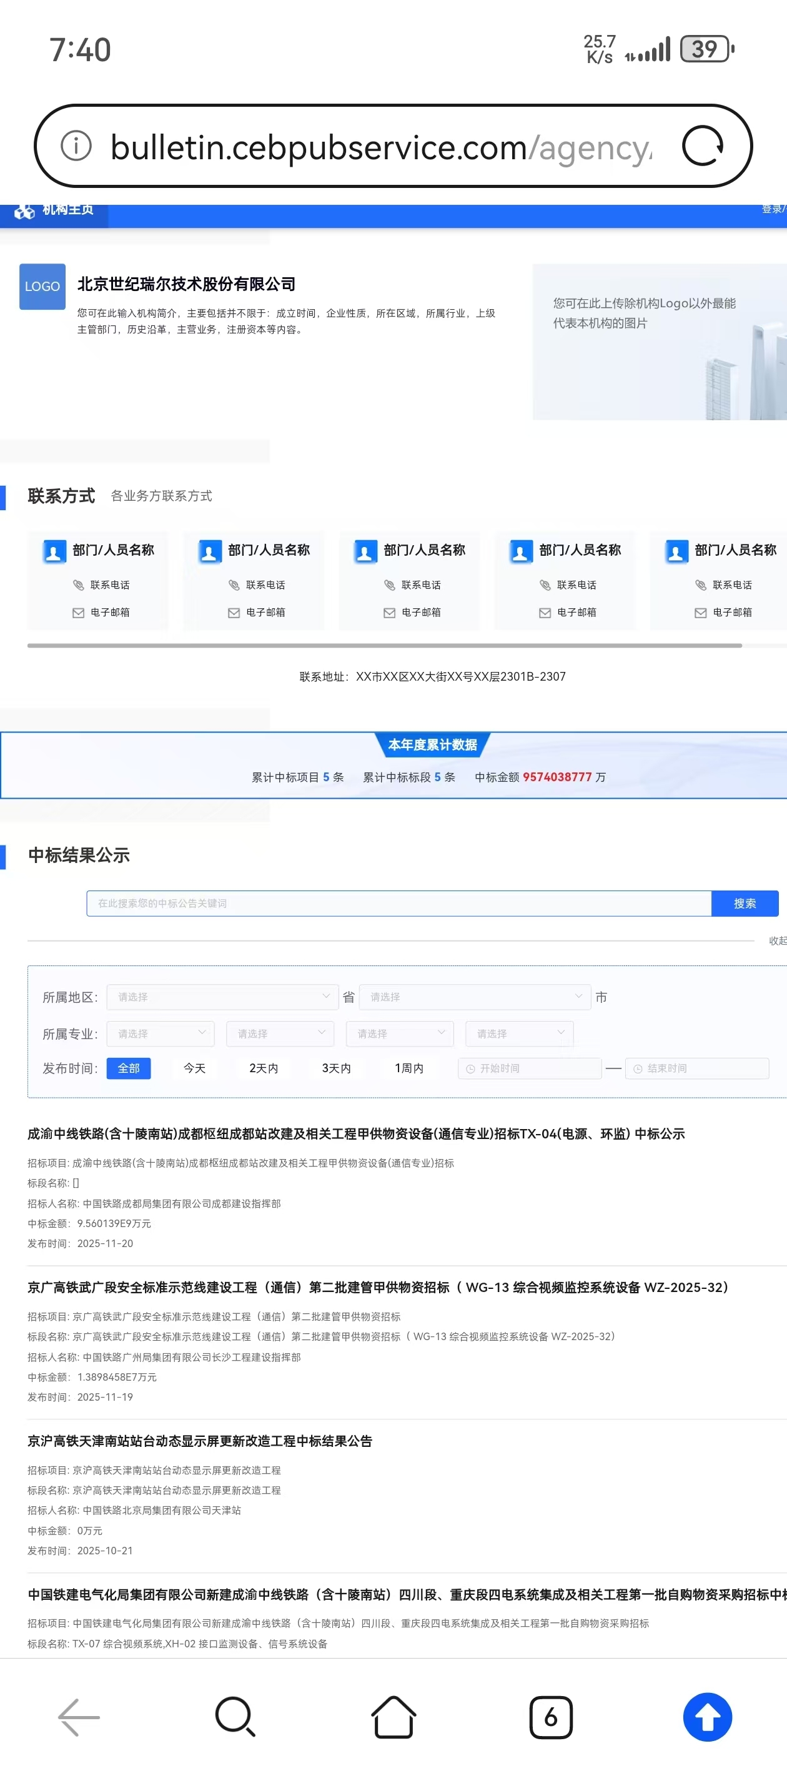Open the 所属地区 province dropdown
Screen dimensions: 787x1776
(222, 997)
